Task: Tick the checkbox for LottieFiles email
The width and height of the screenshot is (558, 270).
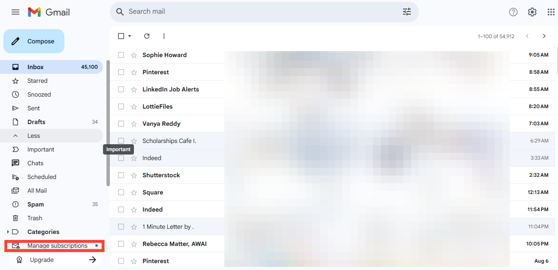Action: coord(121,106)
